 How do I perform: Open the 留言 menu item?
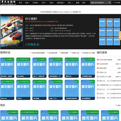pos(84,3)
